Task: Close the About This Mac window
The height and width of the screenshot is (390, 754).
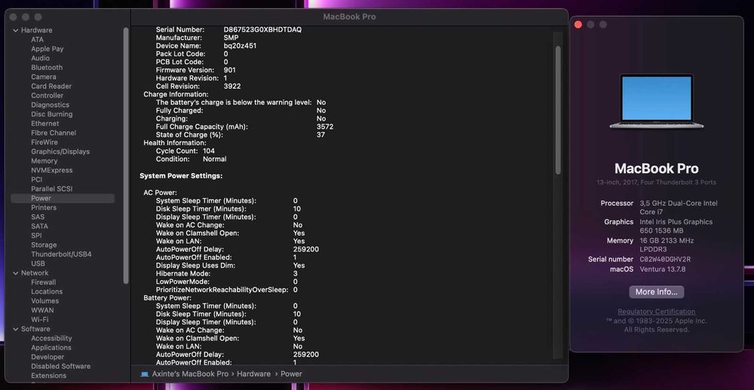Action: pyautogui.click(x=578, y=25)
